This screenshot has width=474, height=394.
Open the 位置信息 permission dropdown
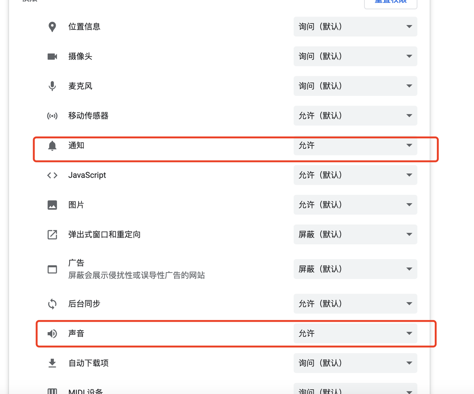coord(355,27)
